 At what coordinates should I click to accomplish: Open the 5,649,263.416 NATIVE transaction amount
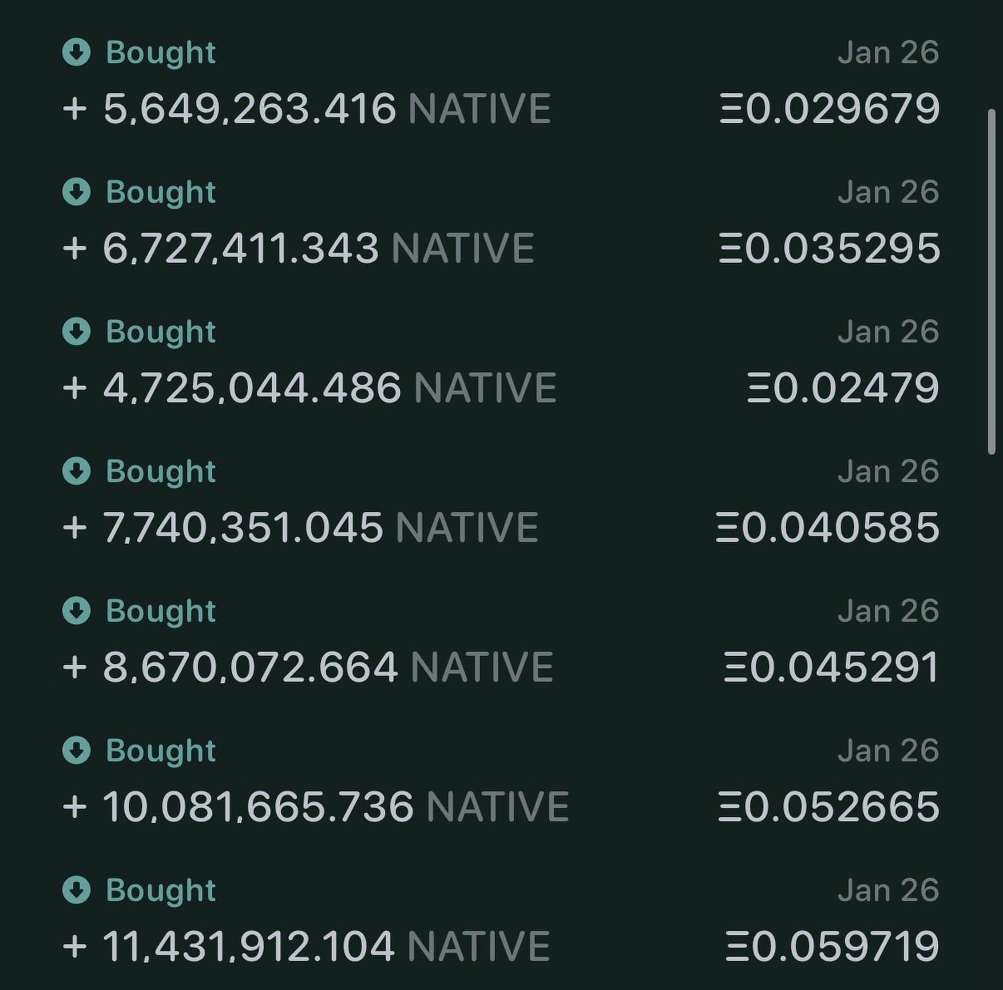coord(306,109)
